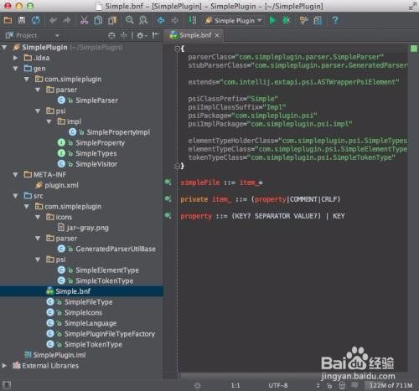Navigate Forward with the right arrow icon
419x391 pixels.
pyautogui.click(x=174, y=20)
